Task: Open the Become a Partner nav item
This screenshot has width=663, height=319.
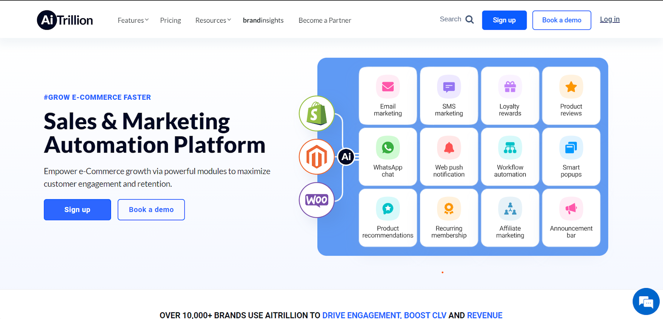Action: [325, 20]
